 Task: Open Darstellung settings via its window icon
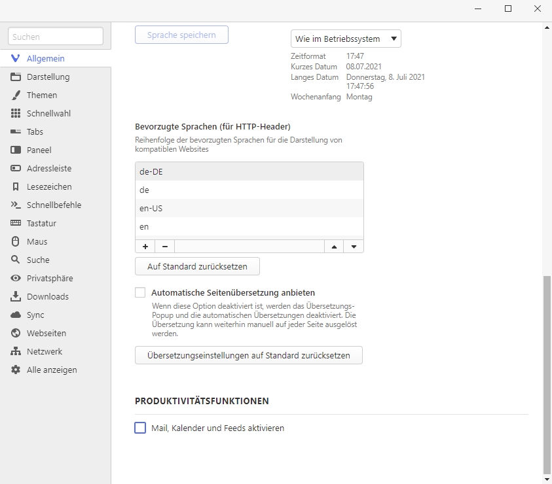coord(16,77)
